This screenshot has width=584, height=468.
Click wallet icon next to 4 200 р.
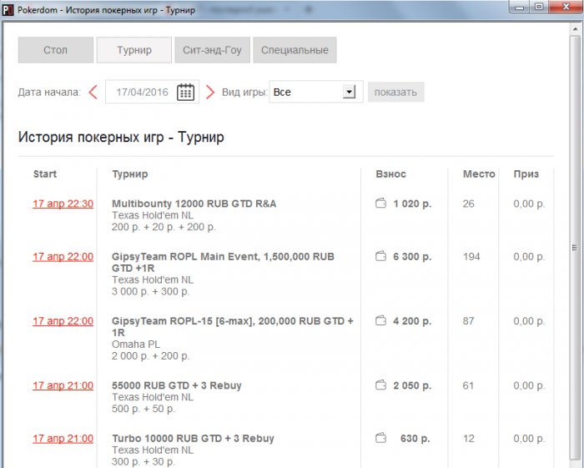(x=380, y=320)
